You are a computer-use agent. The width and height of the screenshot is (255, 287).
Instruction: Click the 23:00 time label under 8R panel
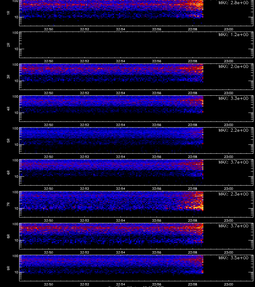pos(229,252)
